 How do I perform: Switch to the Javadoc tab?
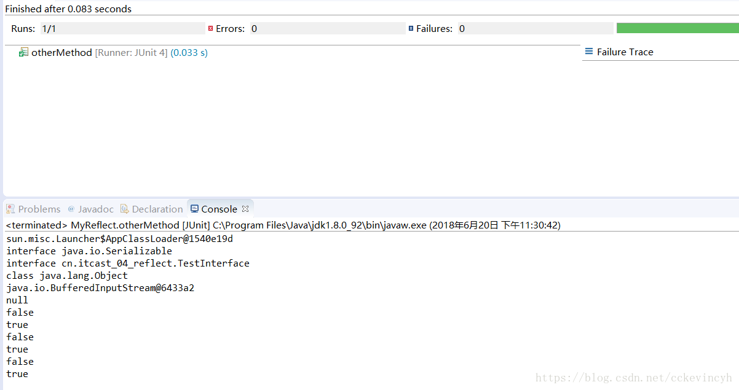click(x=96, y=209)
